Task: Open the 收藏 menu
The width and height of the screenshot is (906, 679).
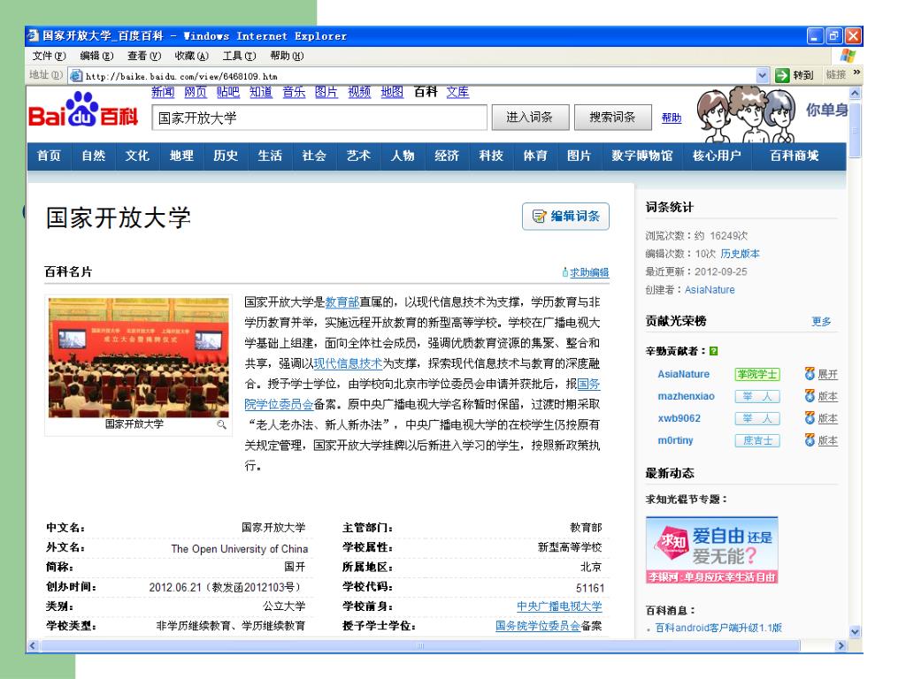Action: pos(191,56)
